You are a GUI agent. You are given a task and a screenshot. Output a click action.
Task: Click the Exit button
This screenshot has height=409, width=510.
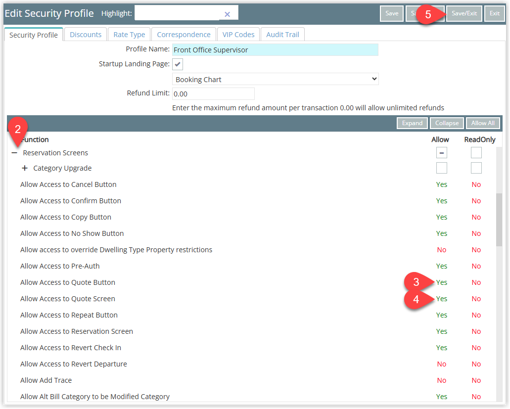pyautogui.click(x=494, y=13)
